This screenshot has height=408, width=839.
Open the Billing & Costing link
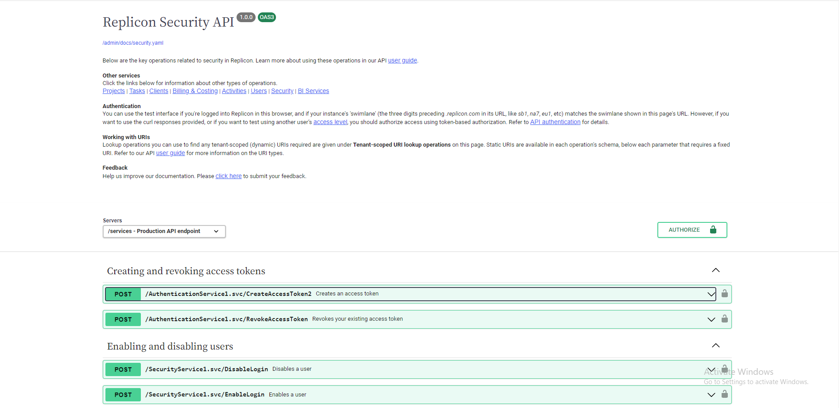point(195,91)
